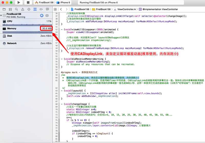The height and width of the screenshot is (143, 205).
Task: Click the '#pragma mark' line
Action: pyautogui.click(x=79, y=72)
